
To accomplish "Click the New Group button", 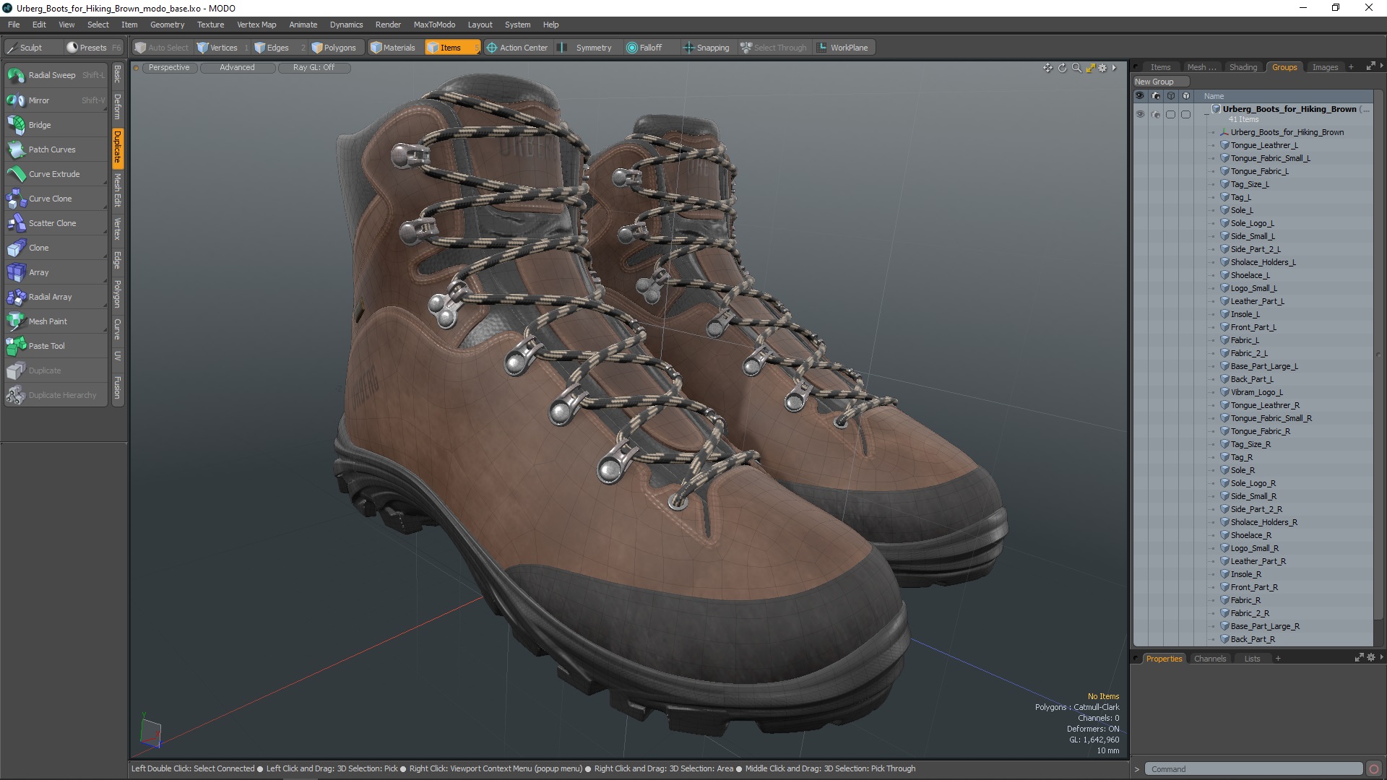I will click(1160, 82).
